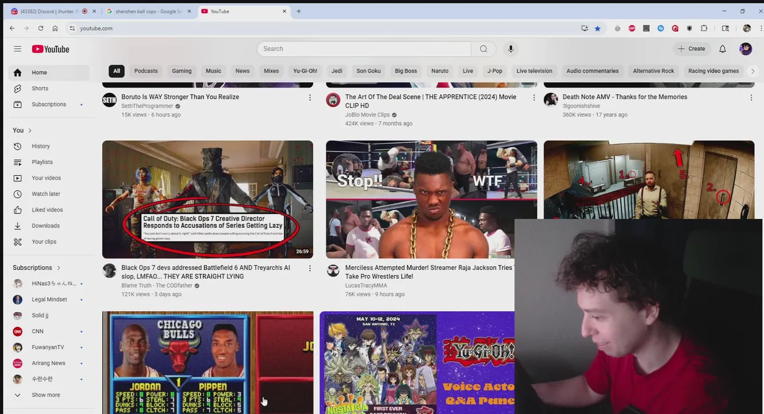This screenshot has height=414, width=764.
Task: Play the Chicago Bulls Jordan Pippen thumbnail
Action: (x=208, y=363)
